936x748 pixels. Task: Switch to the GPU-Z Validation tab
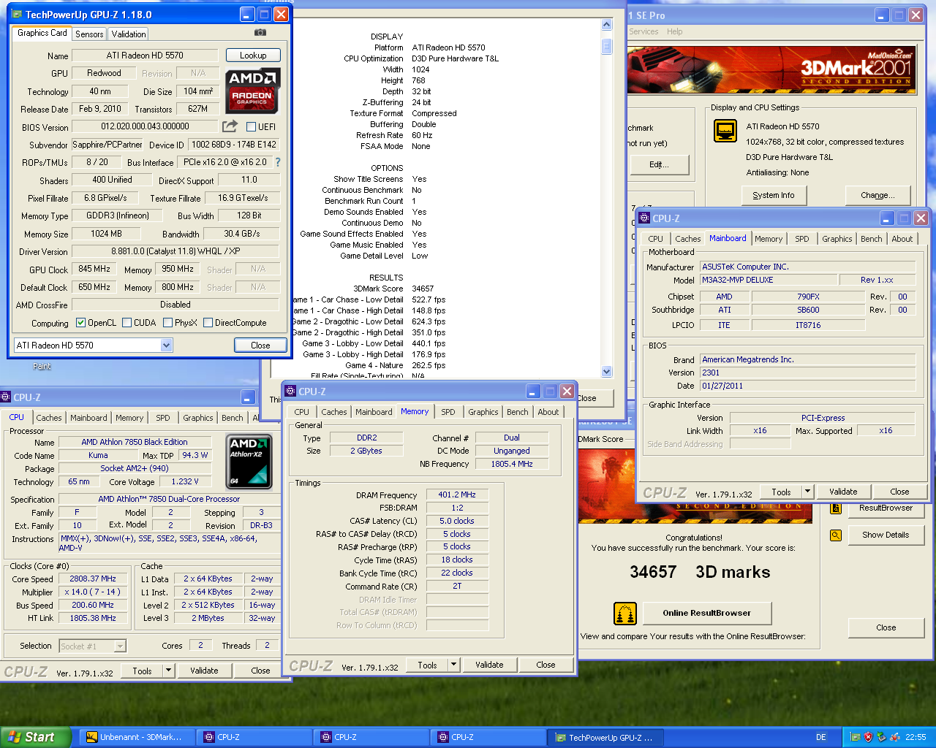[x=129, y=34]
